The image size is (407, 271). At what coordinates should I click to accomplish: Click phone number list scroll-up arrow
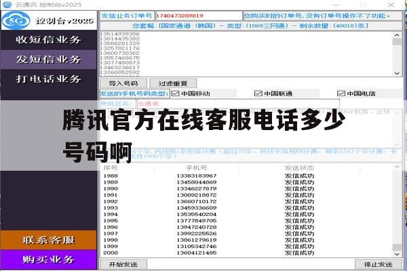tap(397, 35)
